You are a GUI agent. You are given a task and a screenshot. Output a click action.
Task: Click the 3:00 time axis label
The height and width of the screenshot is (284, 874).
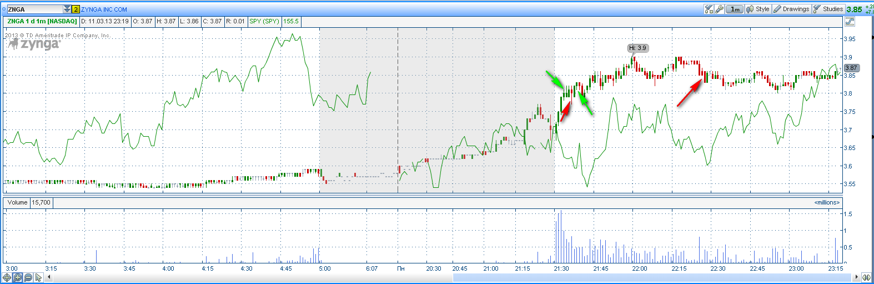(11, 268)
